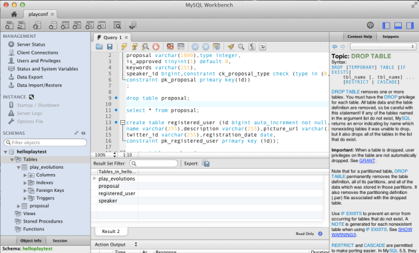Open the Context Help tab
419x253 pixels.
pyautogui.click(x=360, y=37)
